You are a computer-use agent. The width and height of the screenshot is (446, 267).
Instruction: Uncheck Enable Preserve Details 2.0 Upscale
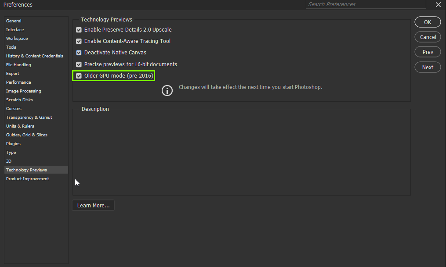click(x=79, y=30)
